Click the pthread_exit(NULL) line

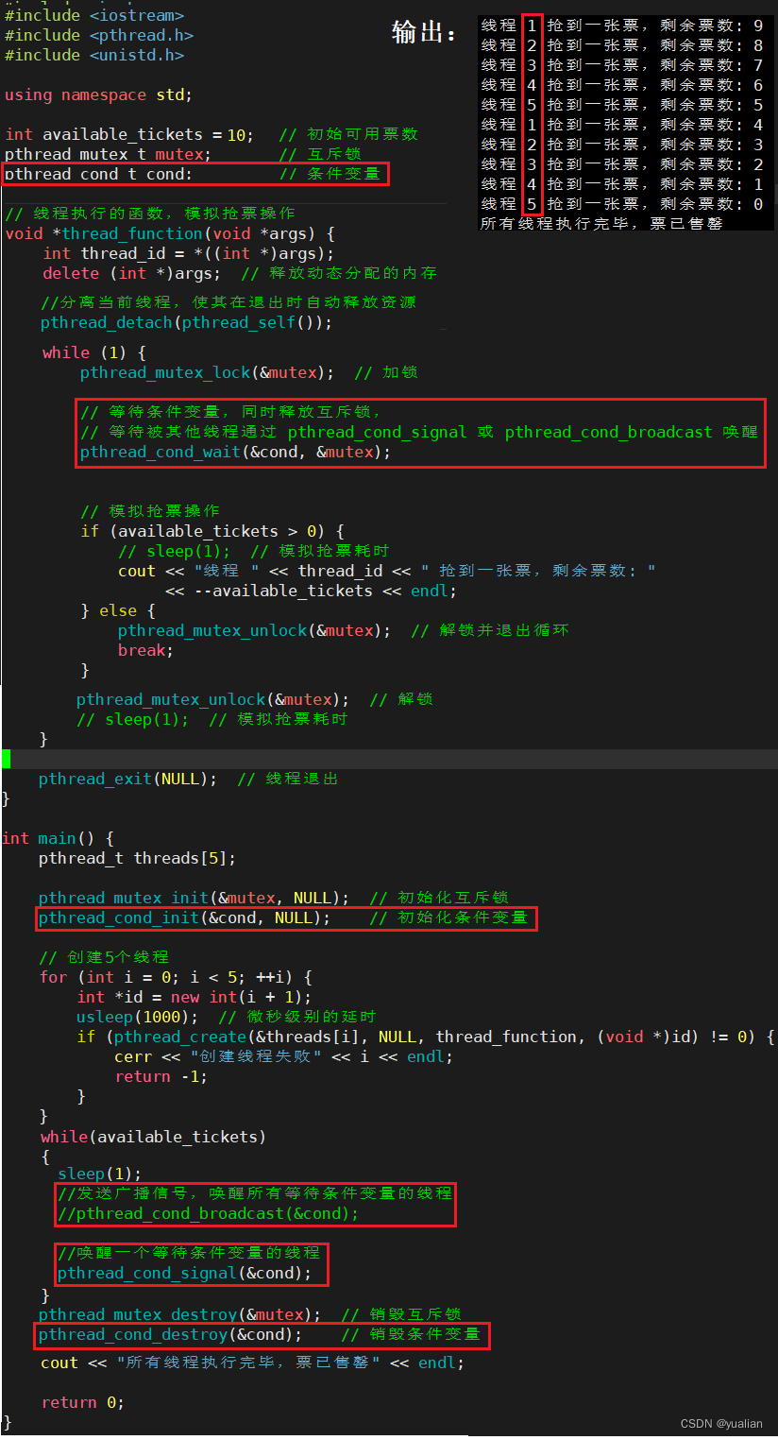127,779
